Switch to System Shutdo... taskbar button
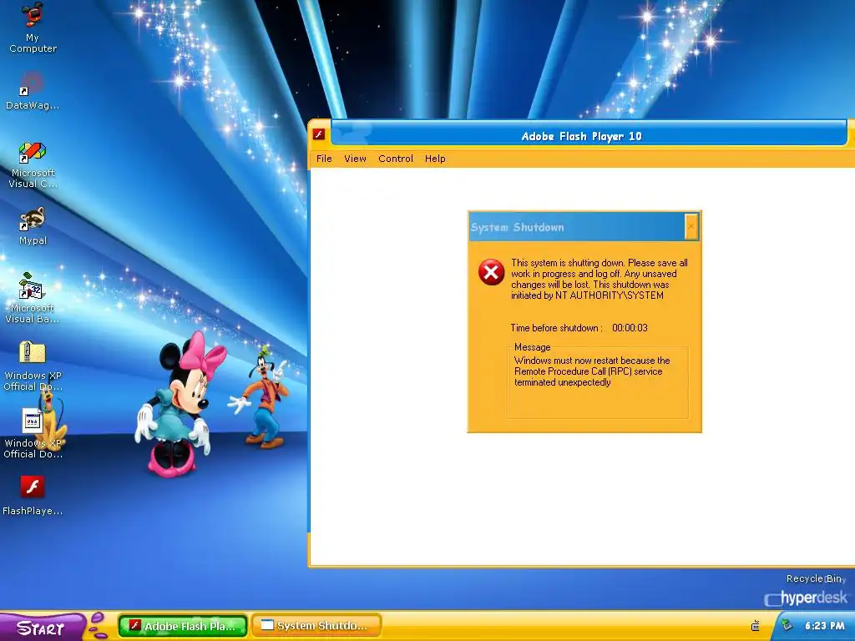Image resolution: width=855 pixels, height=641 pixels. 316,626
